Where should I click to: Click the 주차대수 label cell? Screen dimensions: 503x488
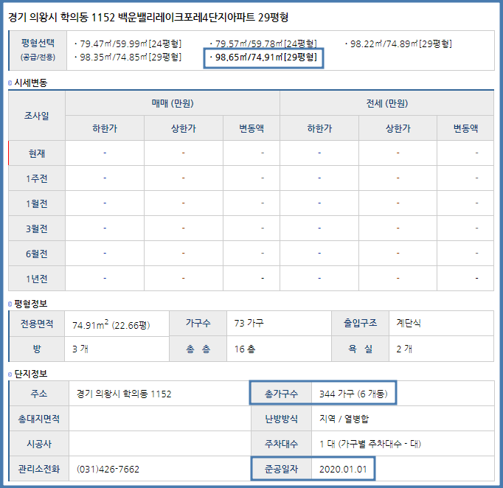coord(281,444)
